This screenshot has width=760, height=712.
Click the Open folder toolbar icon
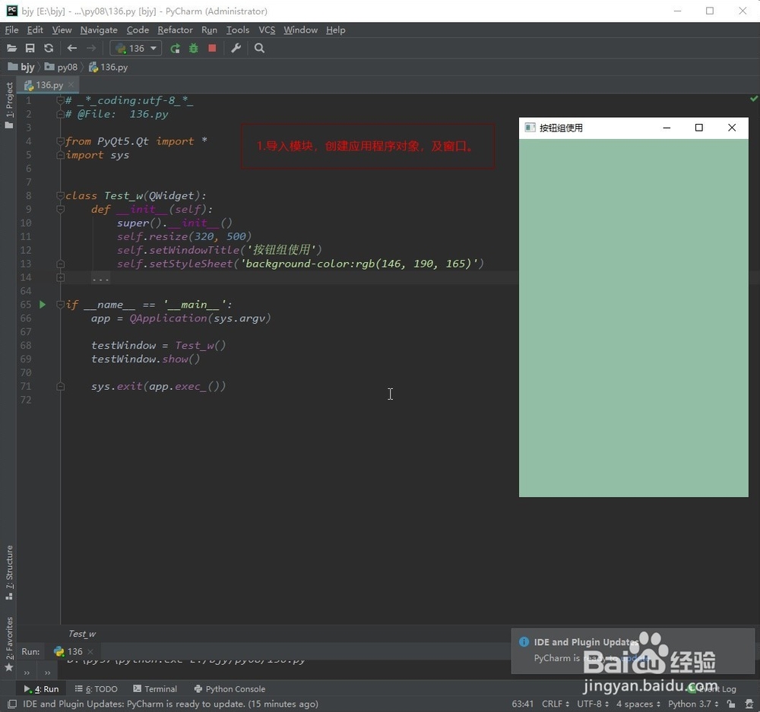(x=11, y=48)
